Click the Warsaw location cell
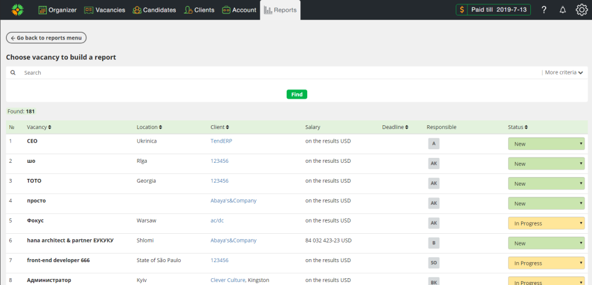Viewport: 592px width, 285px height. [146, 220]
